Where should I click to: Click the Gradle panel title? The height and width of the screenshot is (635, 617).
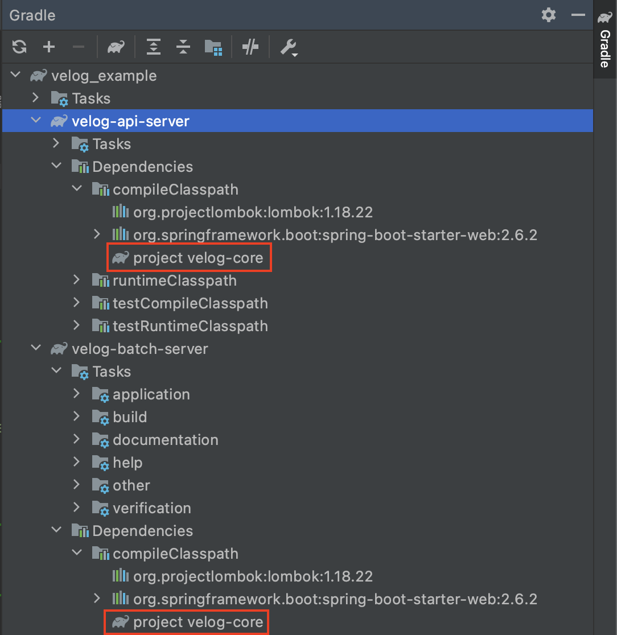(x=32, y=15)
